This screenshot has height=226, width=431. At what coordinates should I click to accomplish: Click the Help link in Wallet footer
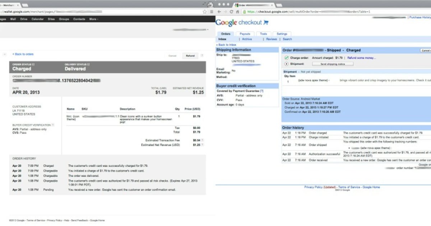point(66,220)
